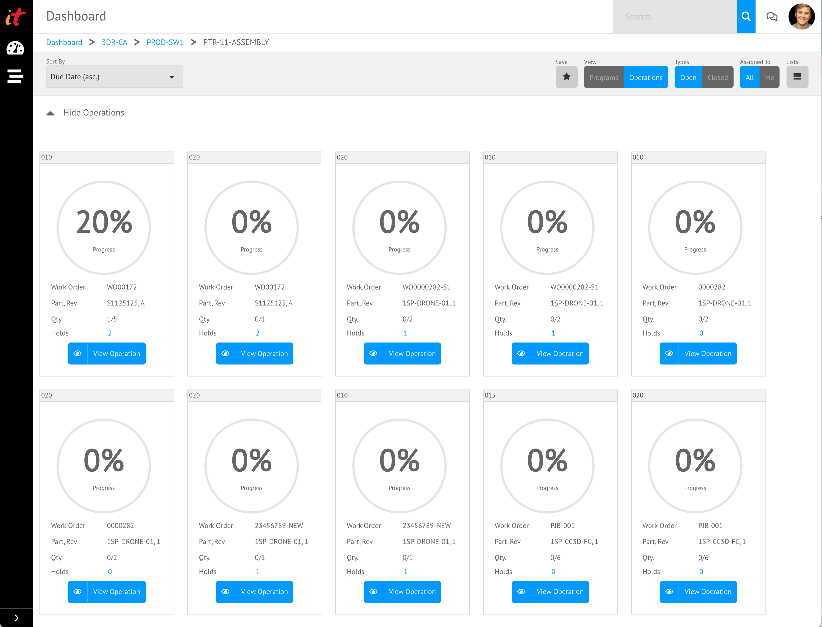Image resolution: width=822 pixels, height=627 pixels.
Task: View Operation for WO00172 at 20% progress
Action: click(x=107, y=353)
